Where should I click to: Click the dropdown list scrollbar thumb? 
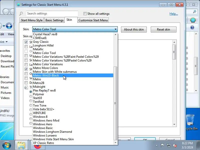point(115,103)
